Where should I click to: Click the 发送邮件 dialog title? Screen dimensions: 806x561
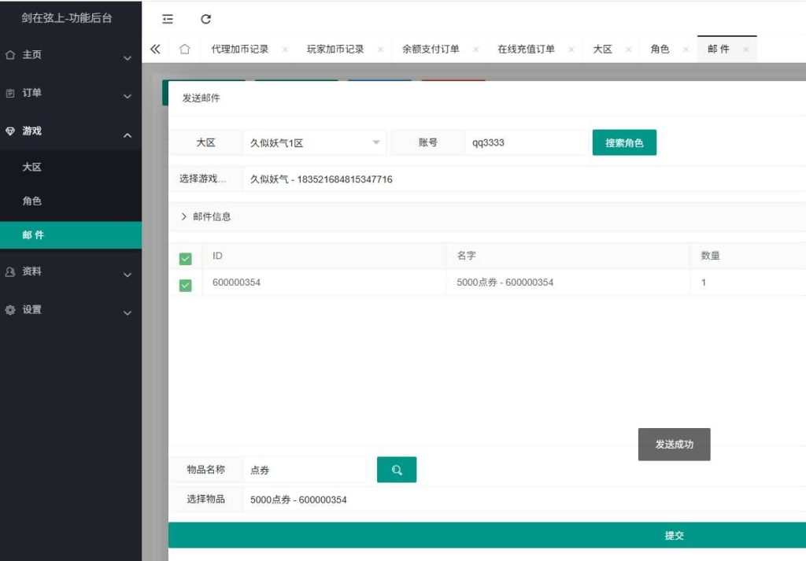[x=201, y=98]
